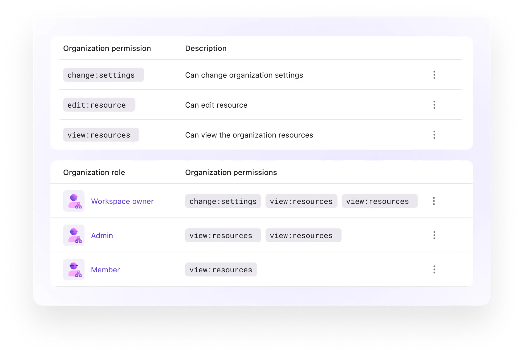Click the kebab menu beside 'Can view the organization resources'
The height and width of the screenshot is (355, 524).
[434, 135]
